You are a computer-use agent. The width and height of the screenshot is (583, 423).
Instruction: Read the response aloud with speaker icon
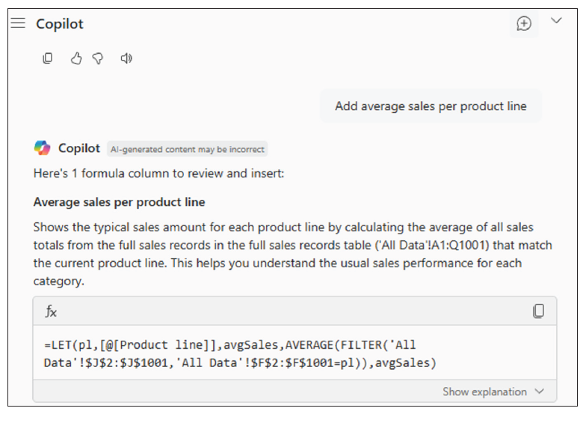click(x=126, y=58)
